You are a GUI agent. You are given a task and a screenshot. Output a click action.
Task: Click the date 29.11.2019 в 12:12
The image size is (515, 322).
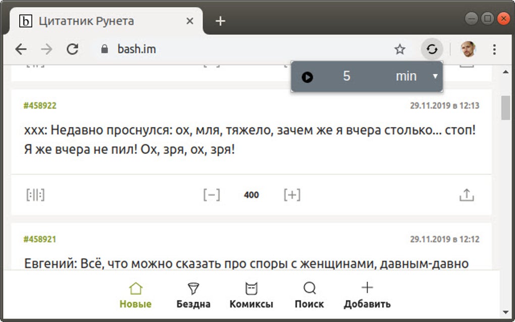445,239
